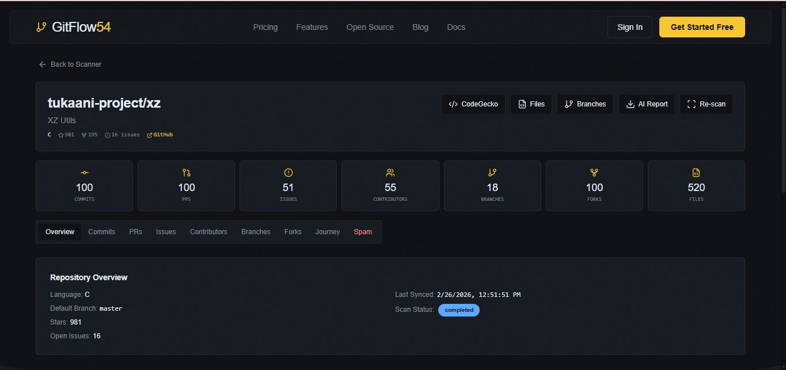Click the branches icon above the 18 count
This screenshot has height=370, width=786.
pos(492,173)
